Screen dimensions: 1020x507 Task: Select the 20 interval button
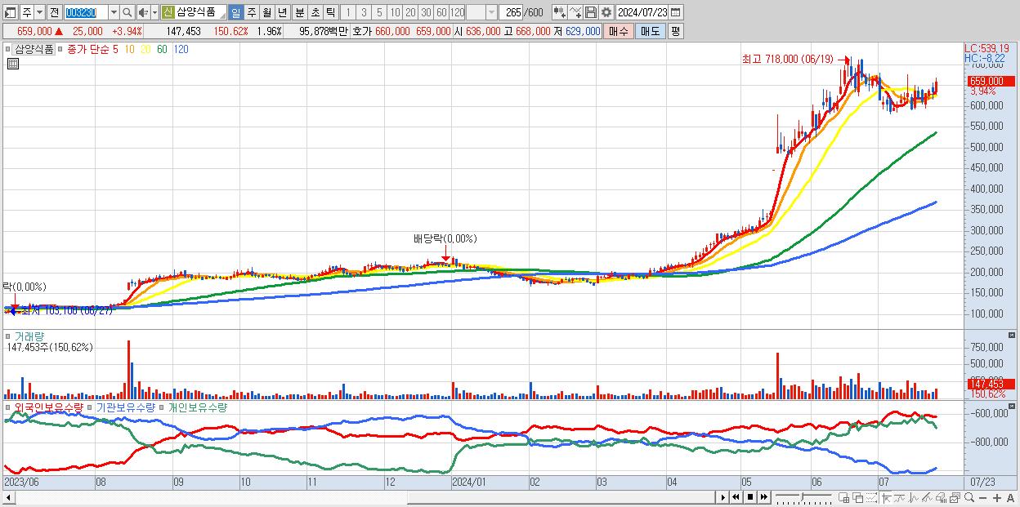click(410, 12)
